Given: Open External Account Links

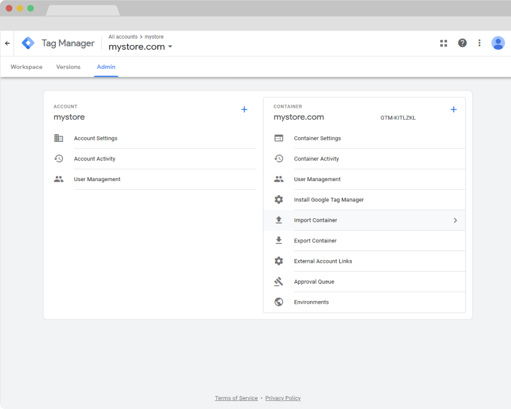Looking at the screenshot, I should [x=323, y=261].
